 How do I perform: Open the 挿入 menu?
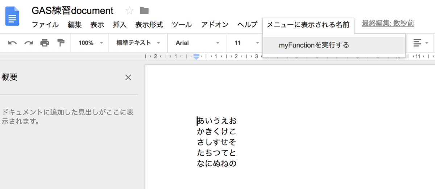(x=120, y=25)
